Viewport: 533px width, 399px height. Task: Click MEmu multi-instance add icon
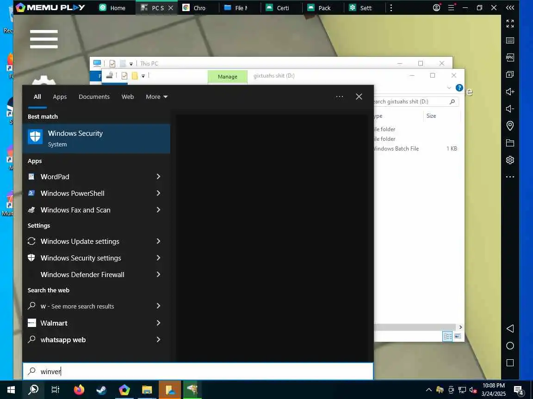(x=510, y=74)
